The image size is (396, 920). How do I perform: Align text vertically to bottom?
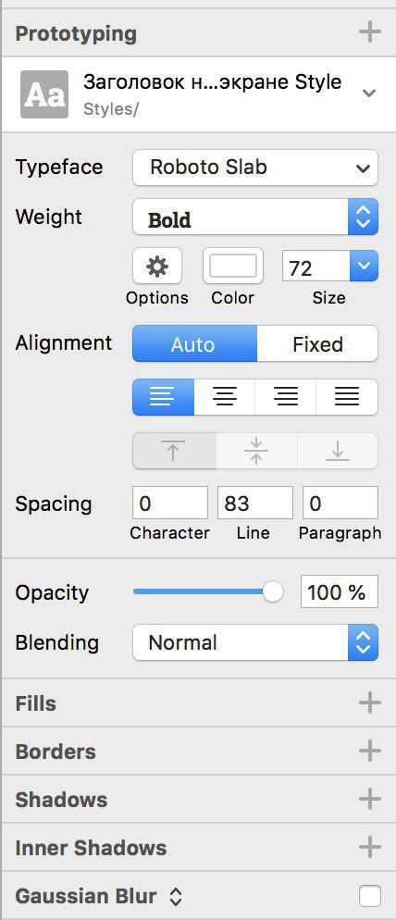click(x=338, y=451)
